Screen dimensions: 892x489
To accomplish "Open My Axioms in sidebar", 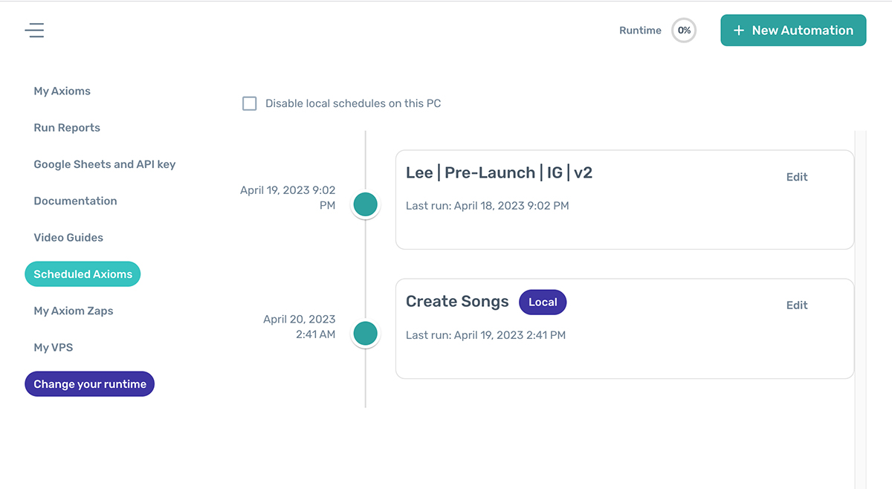I will (62, 91).
